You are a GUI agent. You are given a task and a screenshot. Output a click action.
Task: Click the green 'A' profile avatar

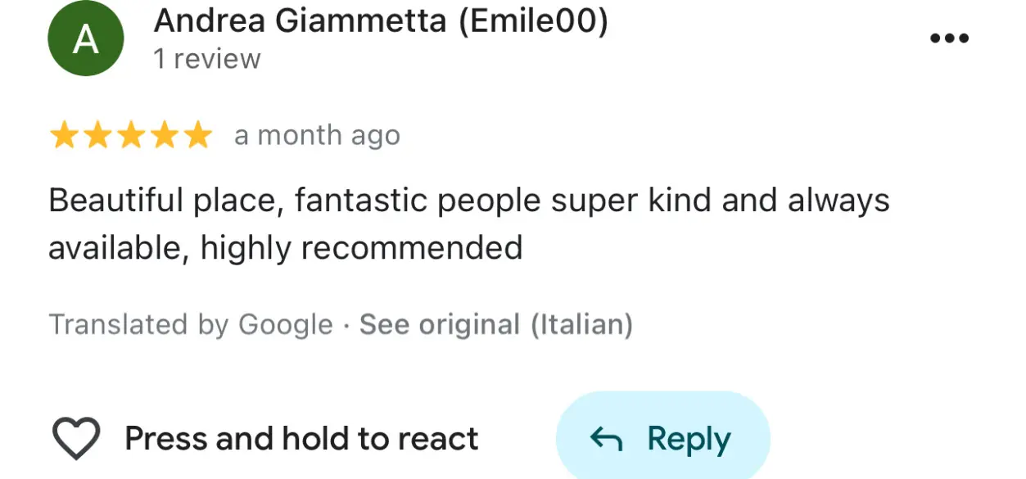[86, 38]
